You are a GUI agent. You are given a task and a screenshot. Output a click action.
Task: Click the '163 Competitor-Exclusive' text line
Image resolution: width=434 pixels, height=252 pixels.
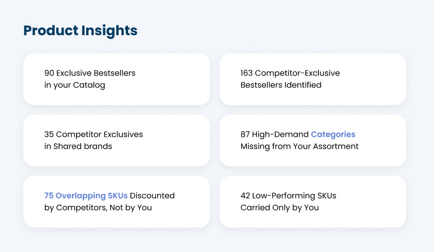(290, 73)
